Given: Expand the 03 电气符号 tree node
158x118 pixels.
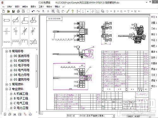Looking at the screenshot, I should (11, 70).
